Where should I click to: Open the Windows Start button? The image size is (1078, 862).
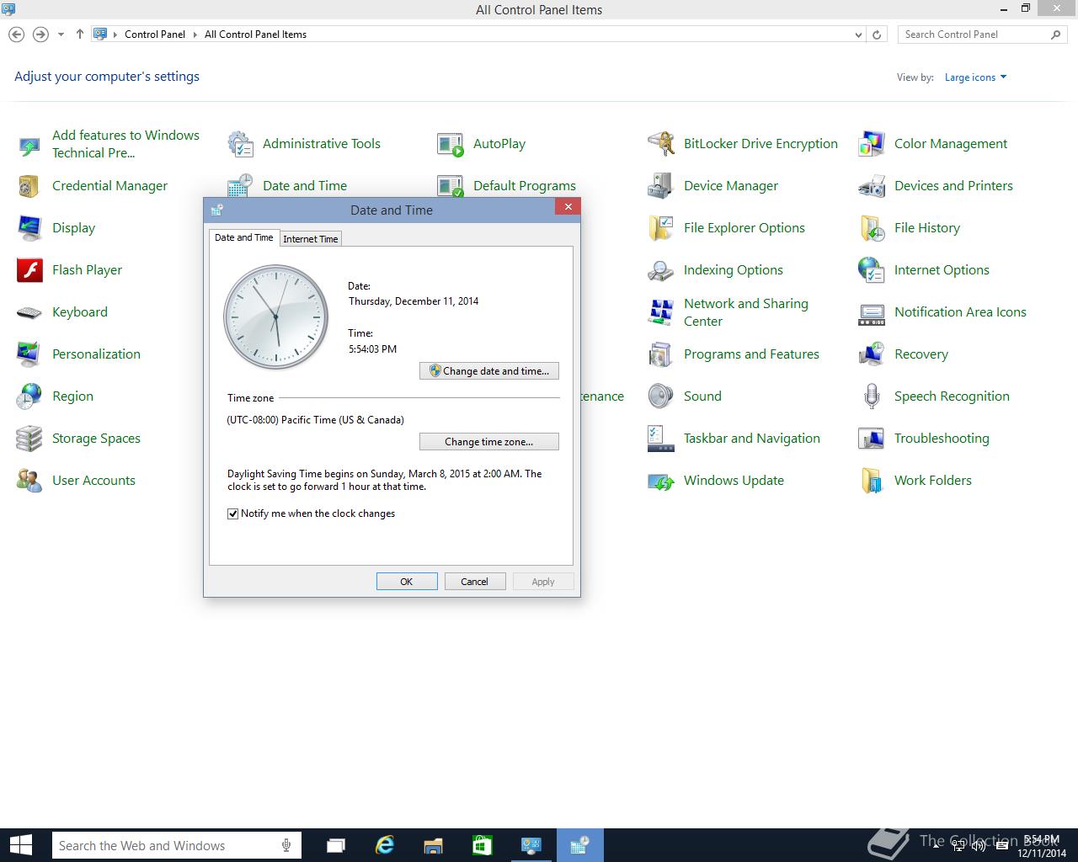coord(20,845)
